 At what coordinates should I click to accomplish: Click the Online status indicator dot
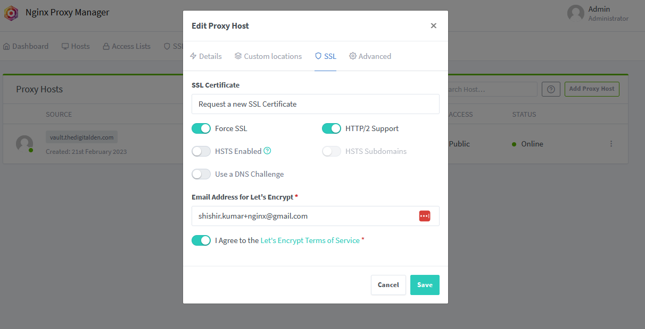514,143
